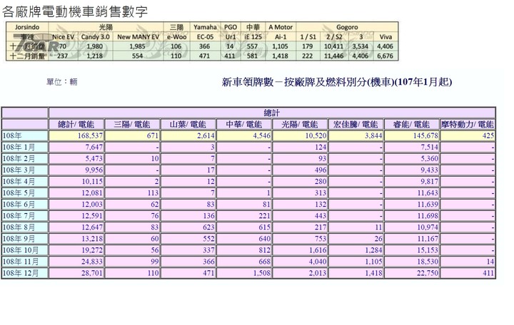This screenshot has height=325, width=514.
Task: Select the 新車領牌數 table title
Action: pyautogui.click(x=337, y=82)
